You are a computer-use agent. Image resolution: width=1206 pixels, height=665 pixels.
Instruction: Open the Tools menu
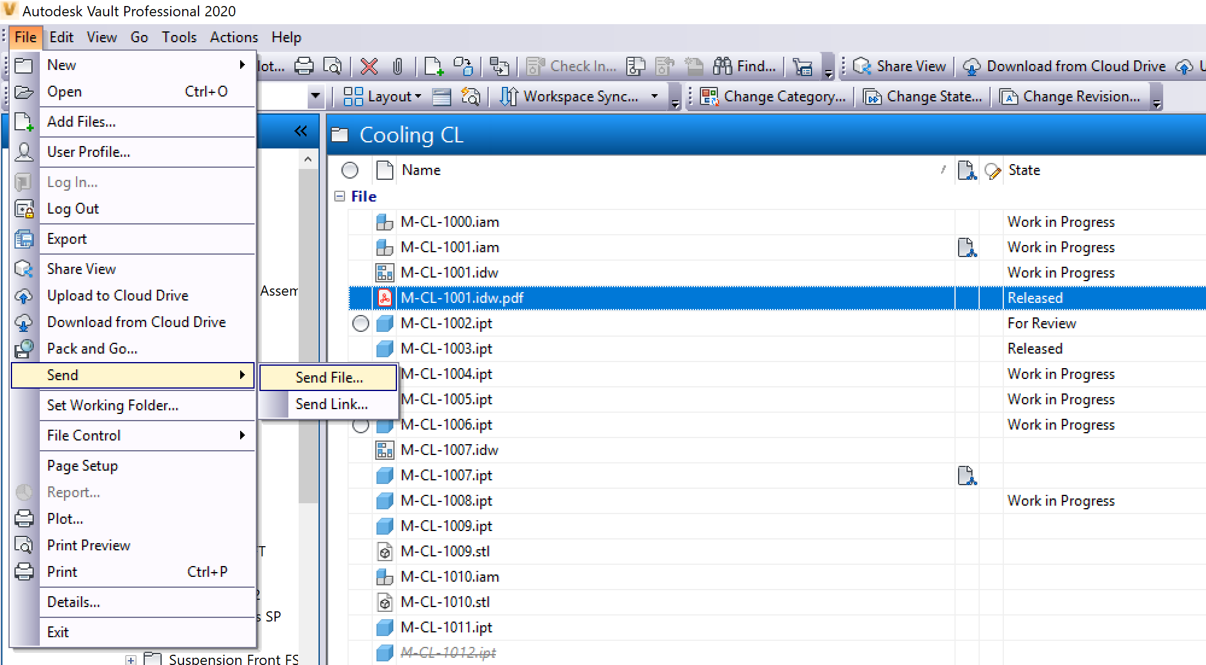click(179, 37)
